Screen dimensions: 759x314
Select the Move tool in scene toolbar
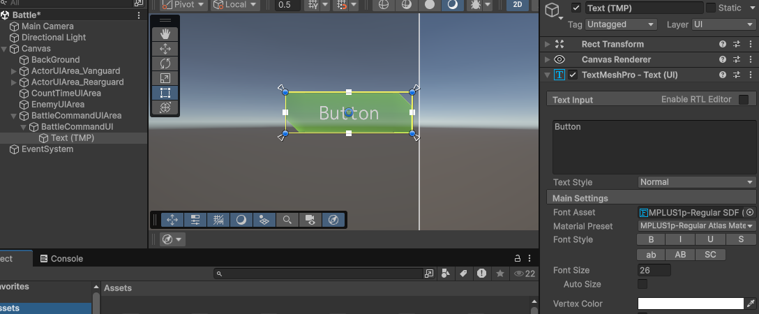pyautogui.click(x=165, y=49)
